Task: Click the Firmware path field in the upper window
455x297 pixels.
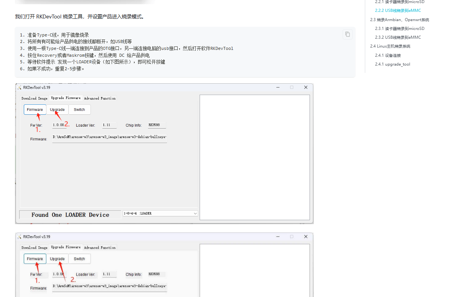Action: pos(109,137)
